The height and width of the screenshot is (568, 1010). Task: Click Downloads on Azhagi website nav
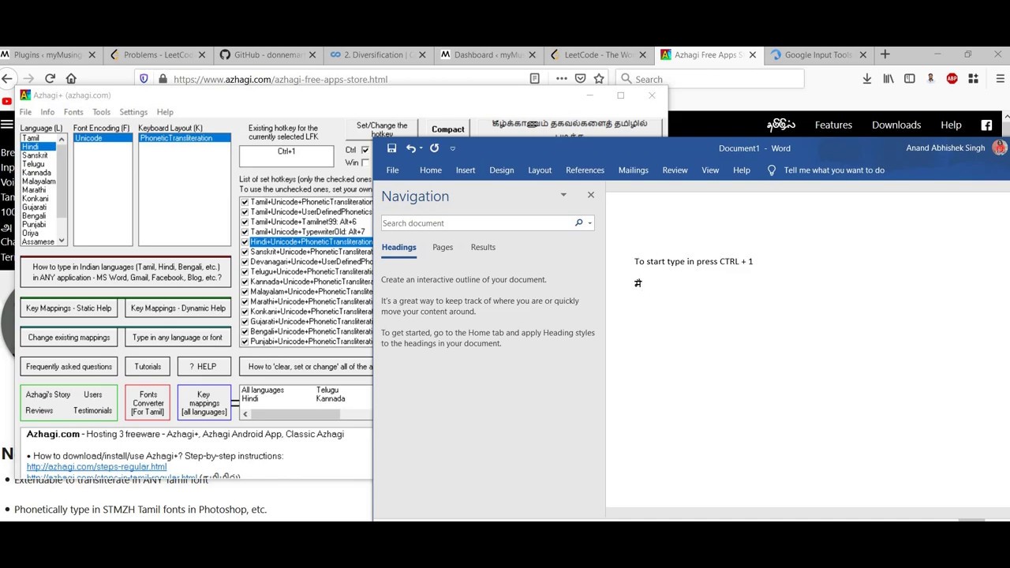pos(896,125)
